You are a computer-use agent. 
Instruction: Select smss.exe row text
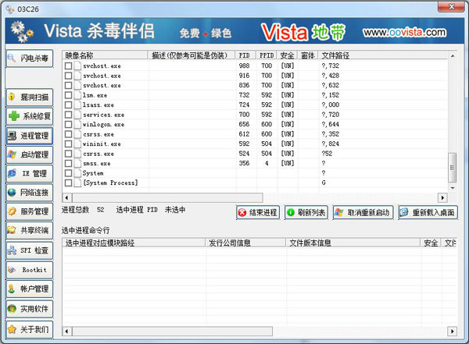97,163
